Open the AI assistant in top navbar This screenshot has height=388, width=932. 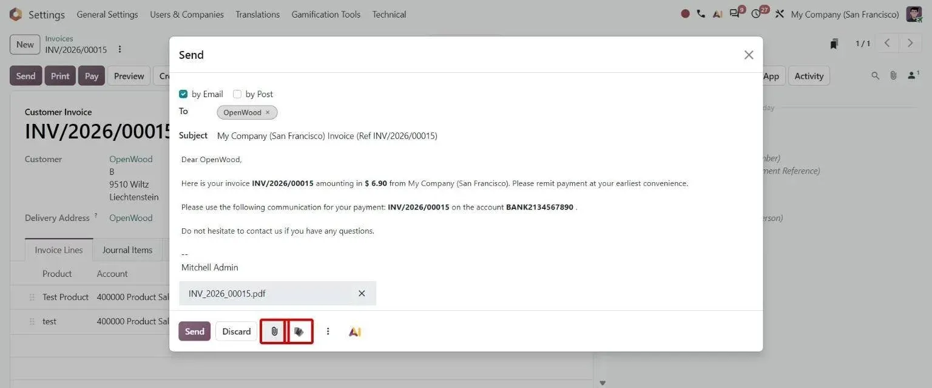coord(717,14)
